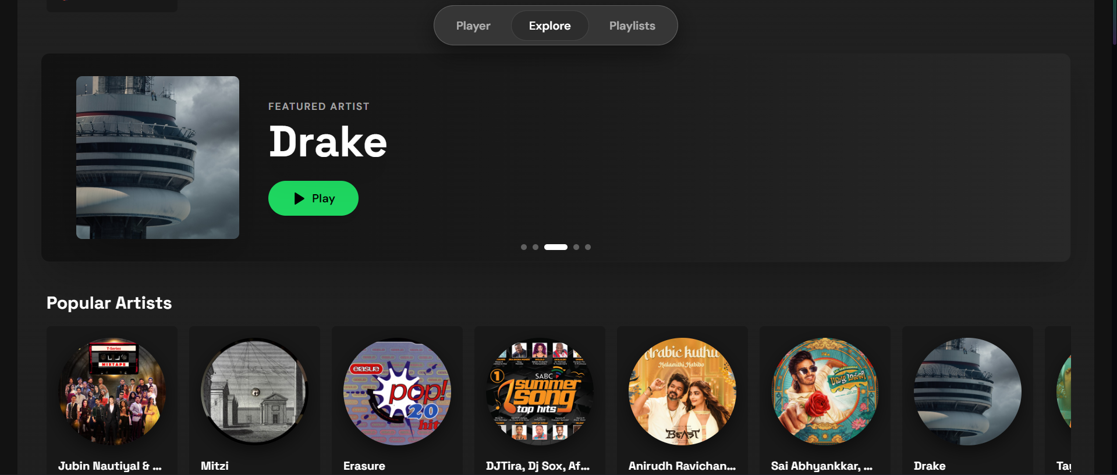The image size is (1117, 475).
Task: Click the DJTira, Dj Sox artist name
Action: [x=538, y=466]
